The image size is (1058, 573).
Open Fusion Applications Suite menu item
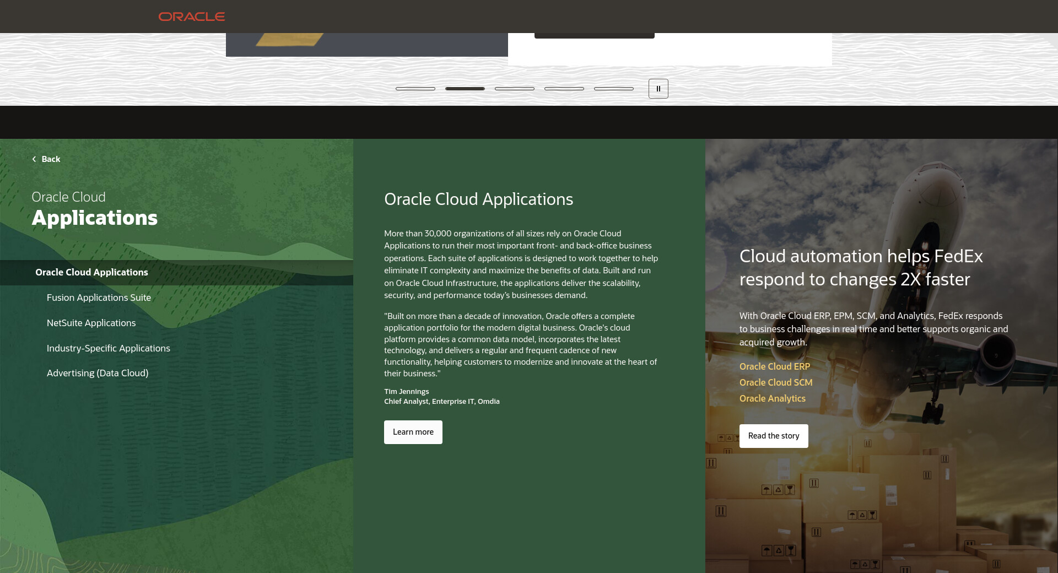(99, 298)
